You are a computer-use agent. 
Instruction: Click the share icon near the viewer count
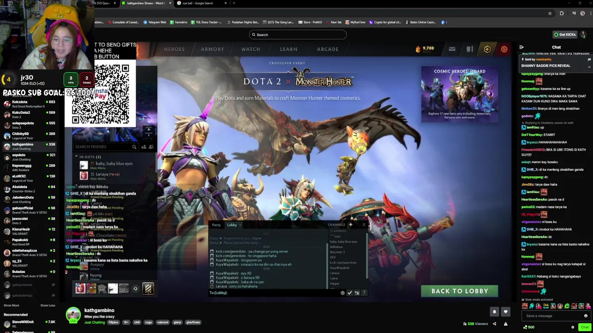click(494, 324)
